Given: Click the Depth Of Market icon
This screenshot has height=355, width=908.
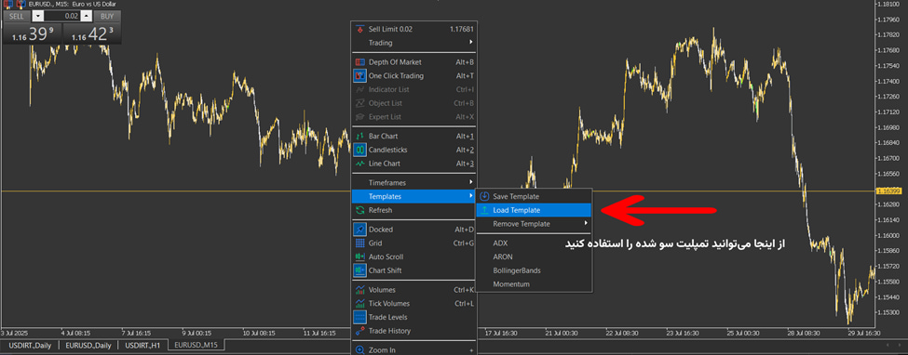Looking at the screenshot, I should click(359, 62).
